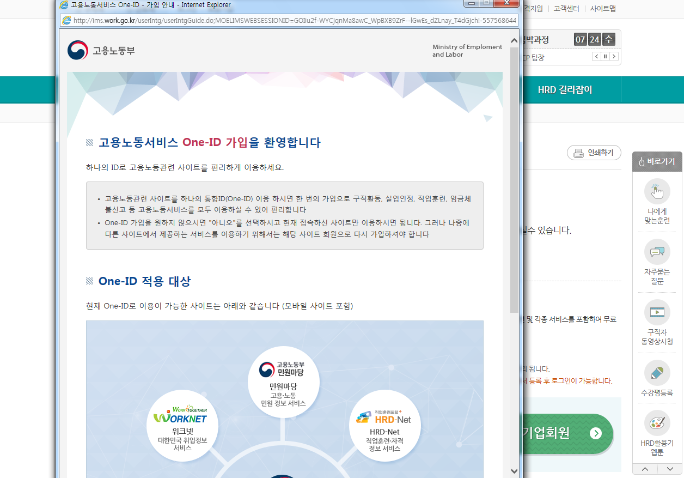Open 고객센터 link in top menu
684x478 pixels.
click(566, 8)
